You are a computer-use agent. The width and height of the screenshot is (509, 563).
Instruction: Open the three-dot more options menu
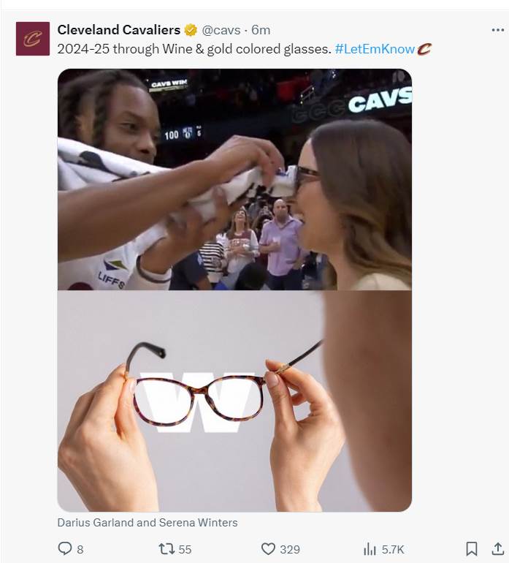(x=498, y=30)
